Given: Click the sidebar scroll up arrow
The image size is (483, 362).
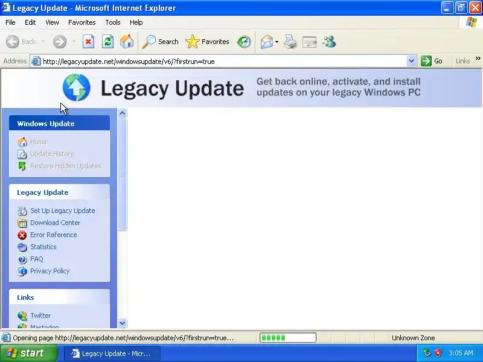Looking at the screenshot, I should tap(123, 113).
